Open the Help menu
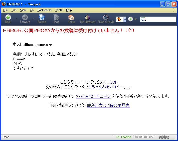Viewport: 178px width, 141px height. (69, 10)
